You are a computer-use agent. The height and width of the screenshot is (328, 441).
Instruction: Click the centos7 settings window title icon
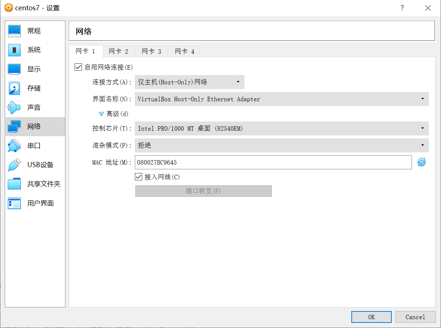pos(8,8)
